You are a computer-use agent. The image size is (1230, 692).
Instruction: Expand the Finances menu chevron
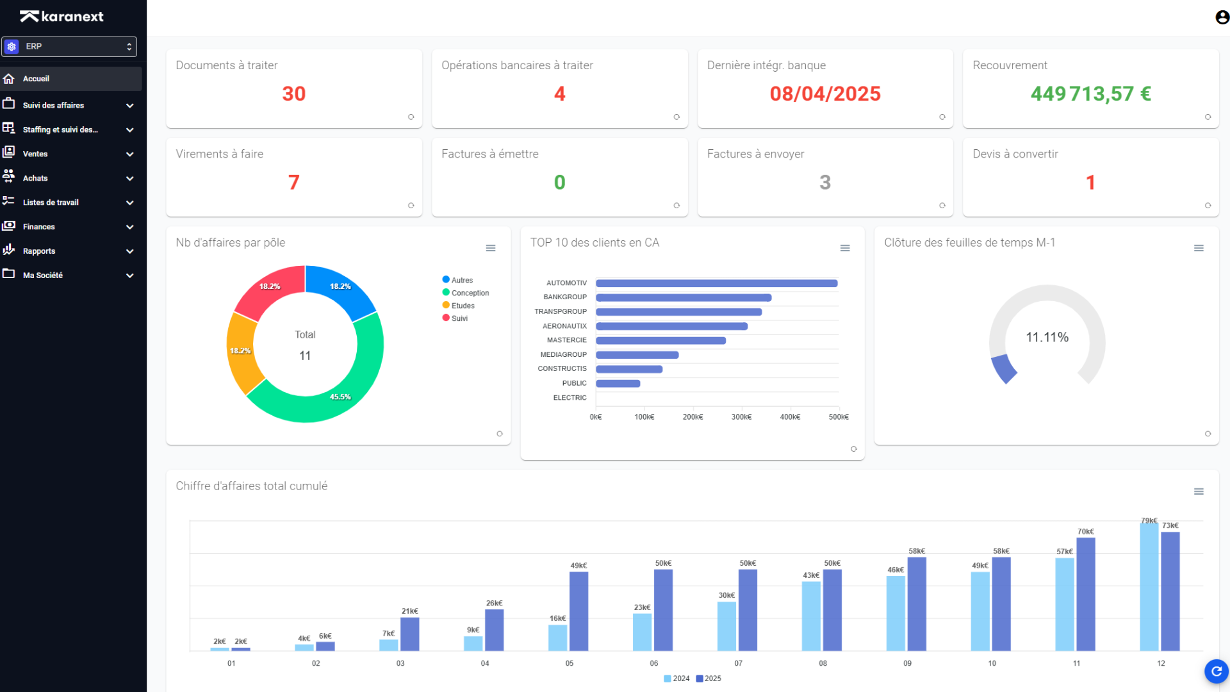(x=130, y=227)
